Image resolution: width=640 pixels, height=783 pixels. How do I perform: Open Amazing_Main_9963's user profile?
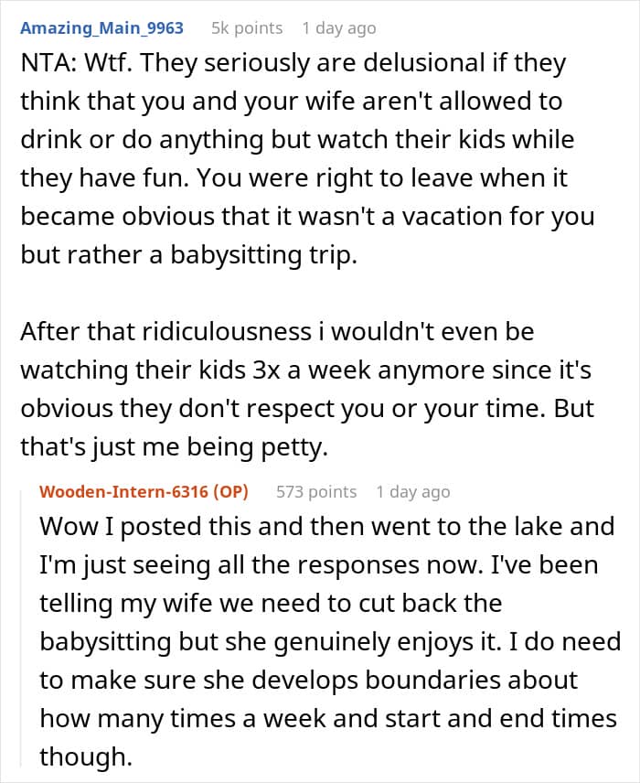pos(101,28)
